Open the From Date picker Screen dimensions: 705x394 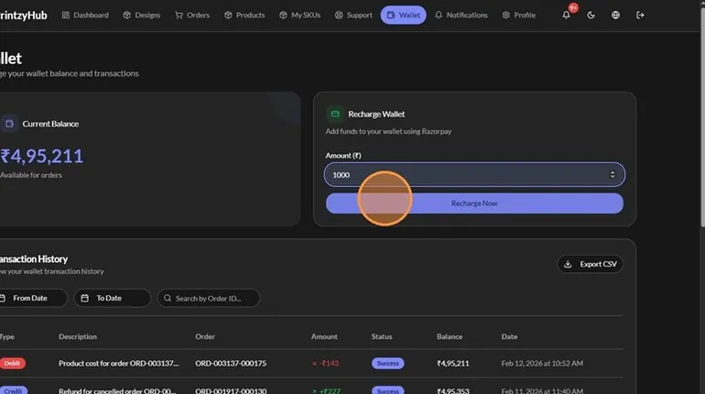click(x=32, y=298)
